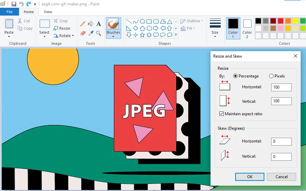Screen dimensions: 306x191
Task: Choose the Percentage resize option
Action: [246, 76]
